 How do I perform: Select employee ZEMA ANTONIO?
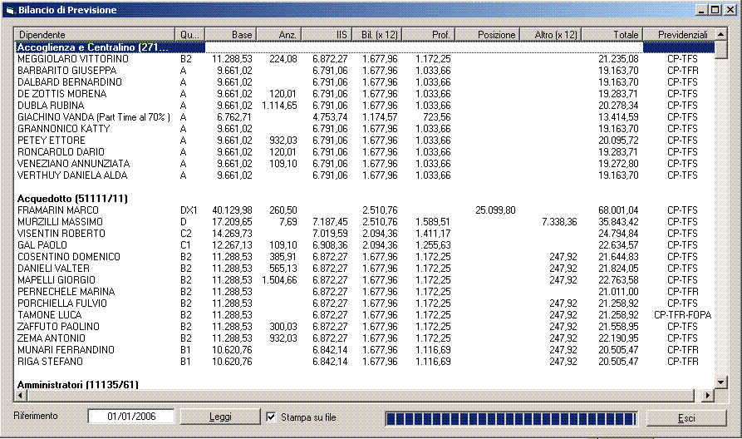click(52, 338)
